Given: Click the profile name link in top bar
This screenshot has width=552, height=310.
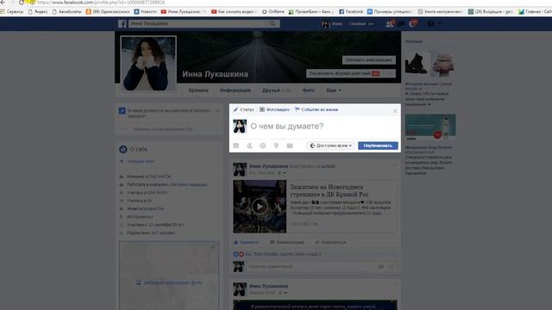Looking at the screenshot, I should point(331,23).
